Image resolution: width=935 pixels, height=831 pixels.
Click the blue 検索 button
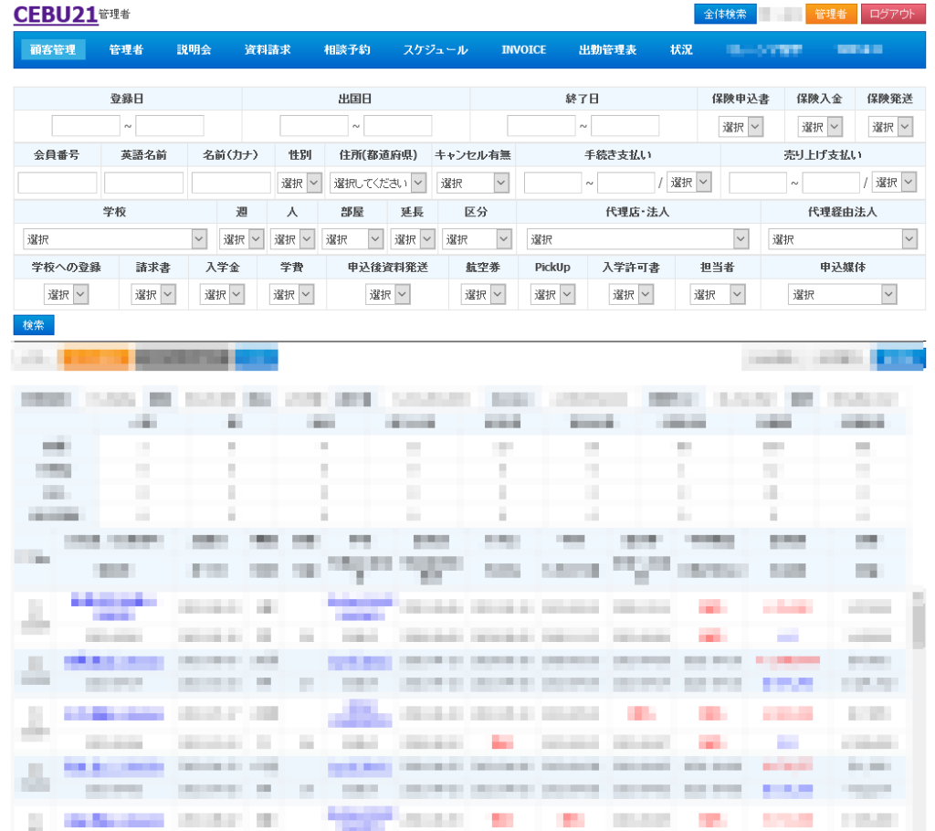[x=34, y=325]
